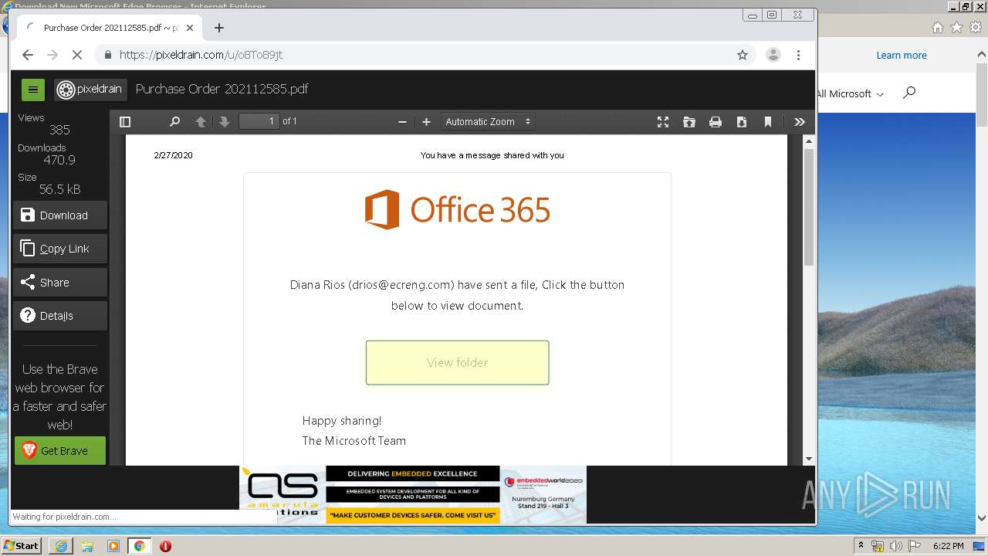Open the Windows Start menu
The image size is (988, 556).
point(21,545)
